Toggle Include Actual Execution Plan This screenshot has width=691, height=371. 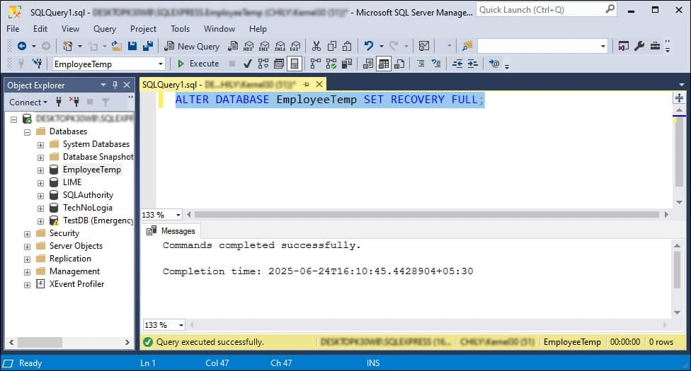pyautogui.click(x=316, y=64)
